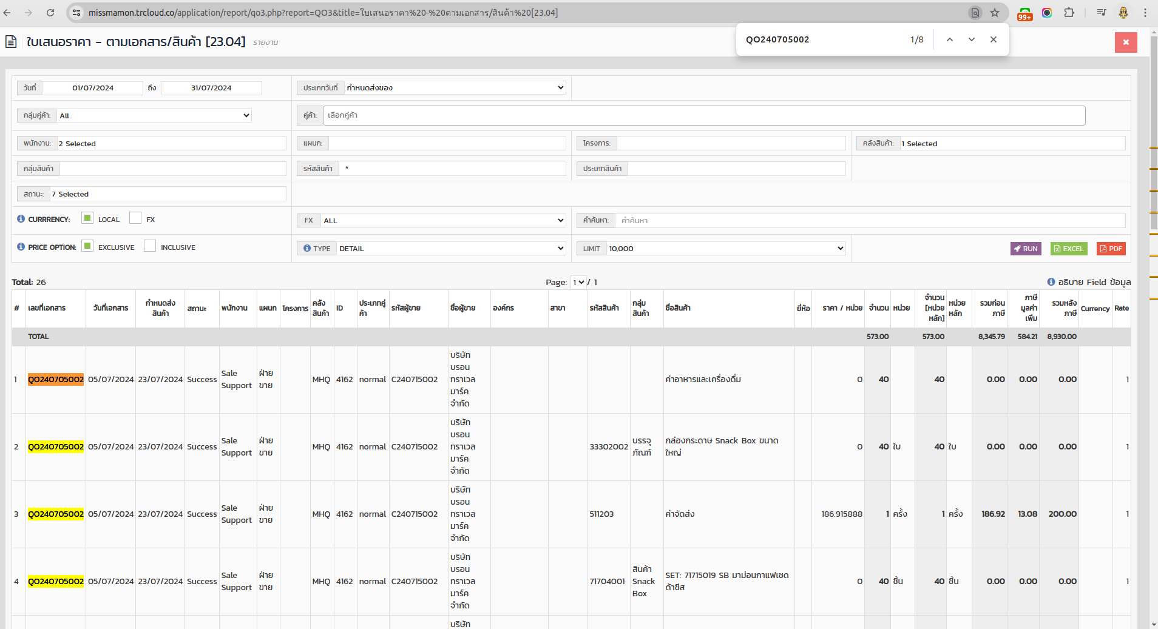Click the PRICE OPTION info icon
Screen dimensions: 1158x629
[x=21, y=246]
